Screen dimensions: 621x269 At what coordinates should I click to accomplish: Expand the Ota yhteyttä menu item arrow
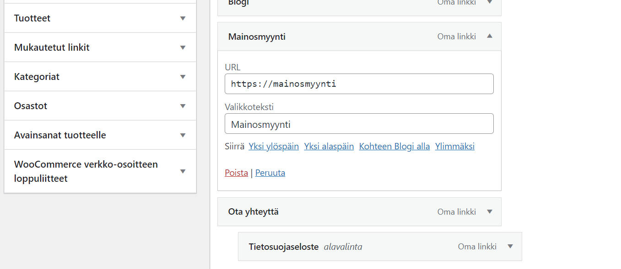tap(490, 211)
